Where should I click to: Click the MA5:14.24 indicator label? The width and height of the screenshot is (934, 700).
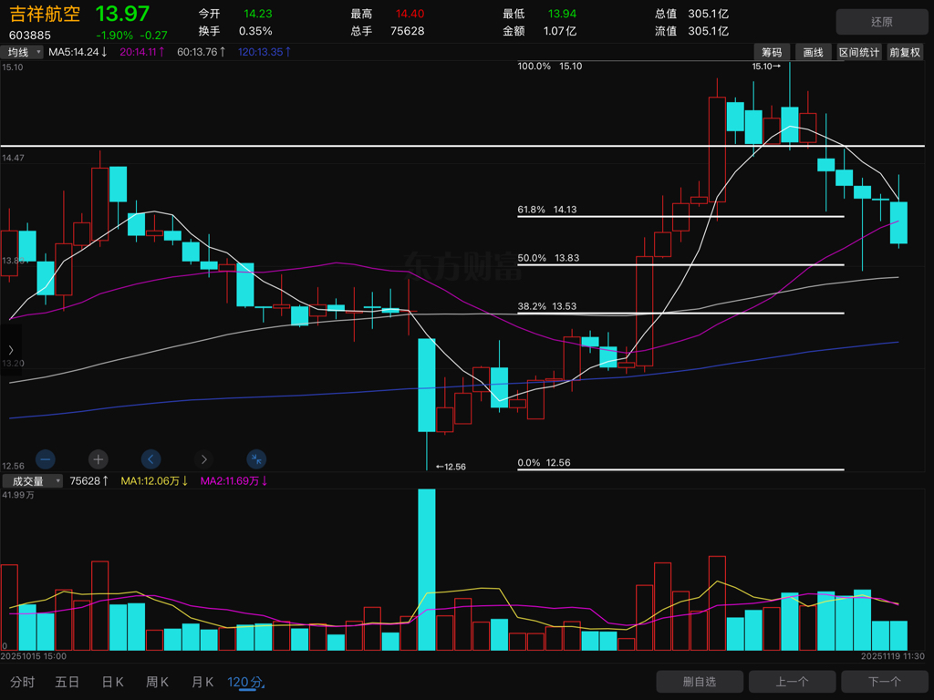pos(78,52)
